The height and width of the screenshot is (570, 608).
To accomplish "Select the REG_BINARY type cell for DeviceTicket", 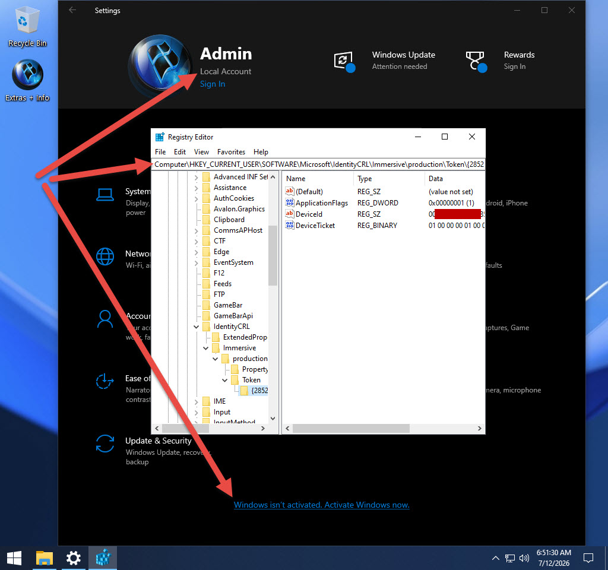I will 377,225.
